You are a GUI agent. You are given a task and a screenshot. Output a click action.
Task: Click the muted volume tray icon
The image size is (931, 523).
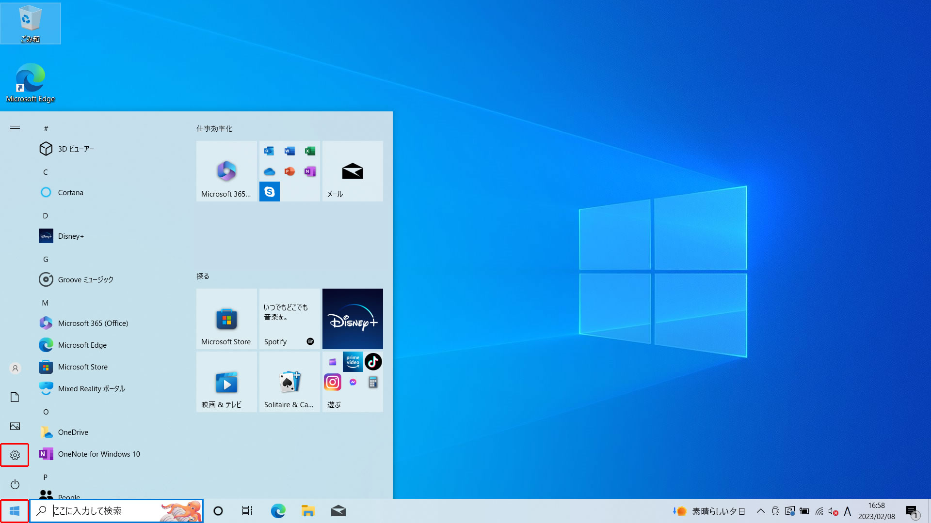(x=833, y=511)
